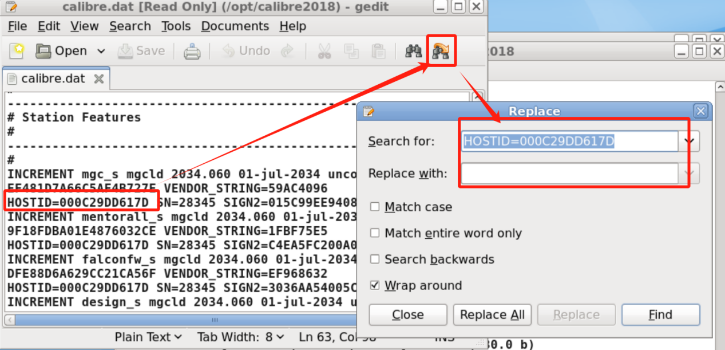Click the Find and Replace toolbar icon

[441, 52]
